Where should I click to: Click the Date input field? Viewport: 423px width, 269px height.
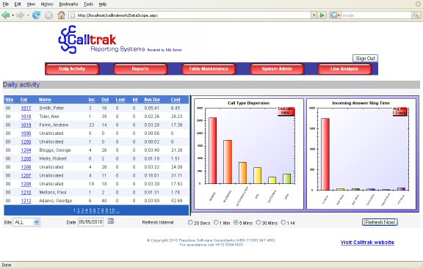(x=90, y=222)
